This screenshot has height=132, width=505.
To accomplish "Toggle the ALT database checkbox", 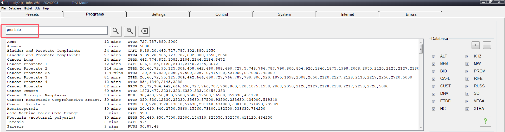I will point(433,56).
